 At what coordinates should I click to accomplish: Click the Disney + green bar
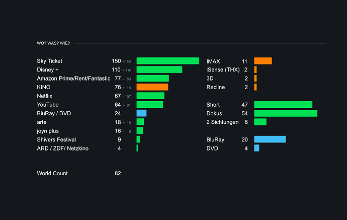[x=159, y=69]
